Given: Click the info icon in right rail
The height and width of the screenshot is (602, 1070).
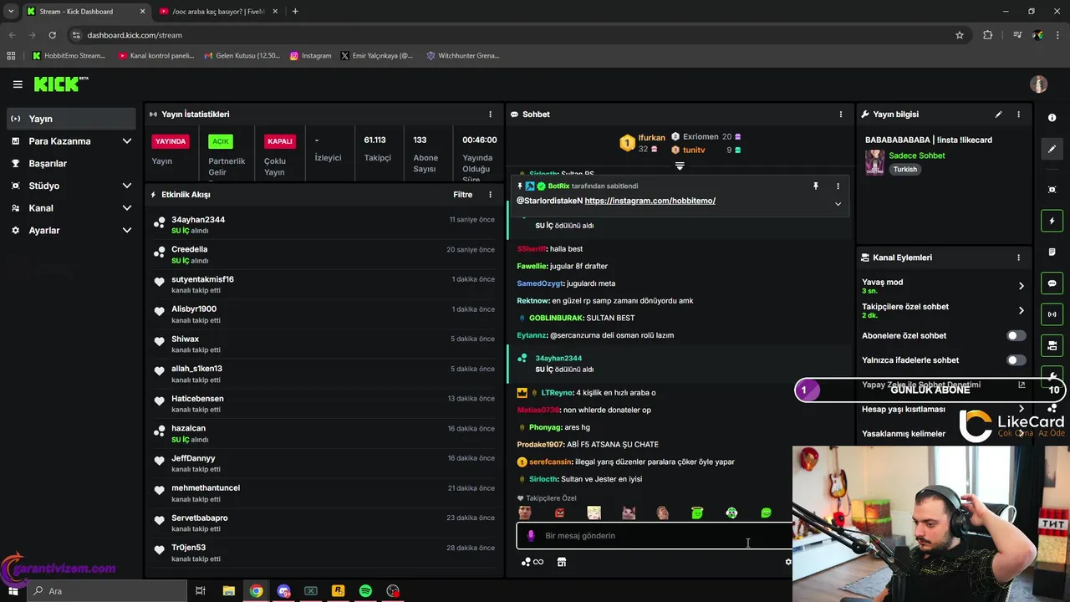Looking at the screenshot, I should pyautogui.click(x=1052, y=118).
